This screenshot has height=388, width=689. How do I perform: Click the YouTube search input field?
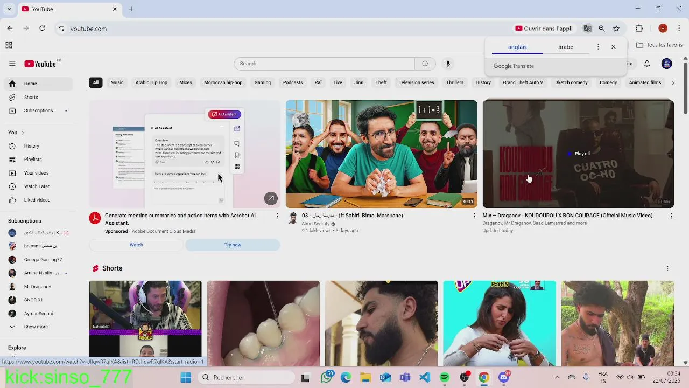coord(325,64)
